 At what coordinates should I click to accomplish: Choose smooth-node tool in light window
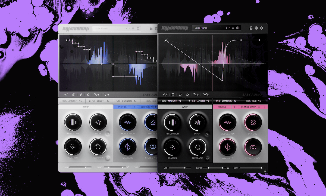click(106, 95)
